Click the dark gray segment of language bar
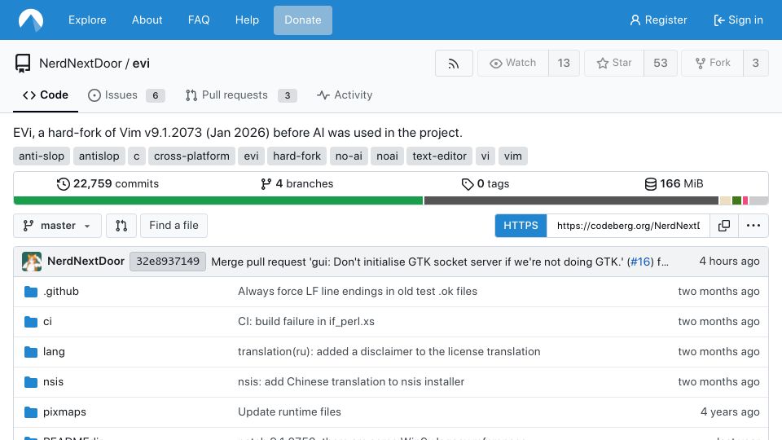782x440 pixels. click(571, 200)
